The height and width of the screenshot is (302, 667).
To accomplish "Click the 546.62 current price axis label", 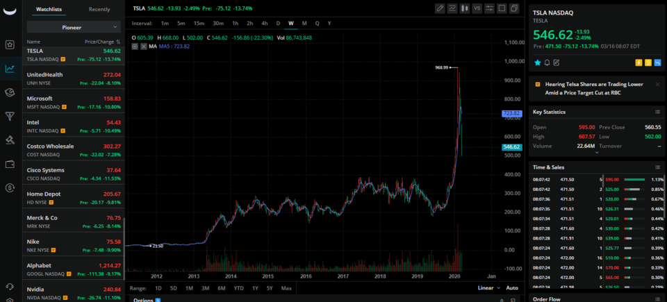I will point(511,147).
